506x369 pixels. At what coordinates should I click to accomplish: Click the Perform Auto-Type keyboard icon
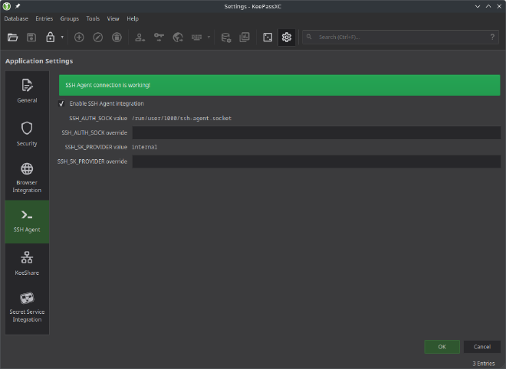(x=196, y=38)
